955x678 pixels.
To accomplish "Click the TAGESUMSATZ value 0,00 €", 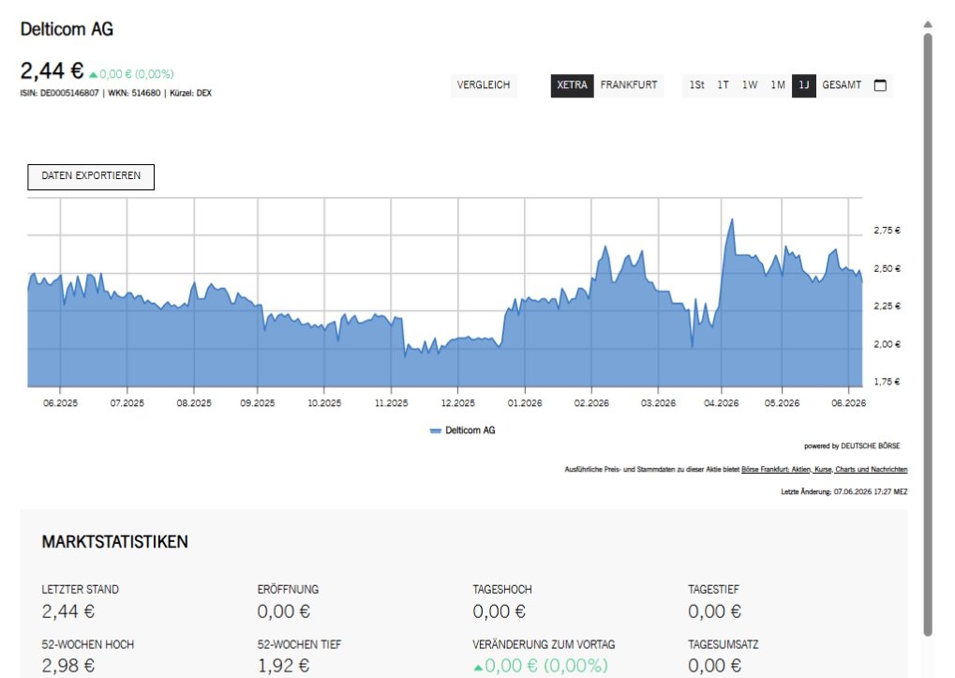I will 715,666.
